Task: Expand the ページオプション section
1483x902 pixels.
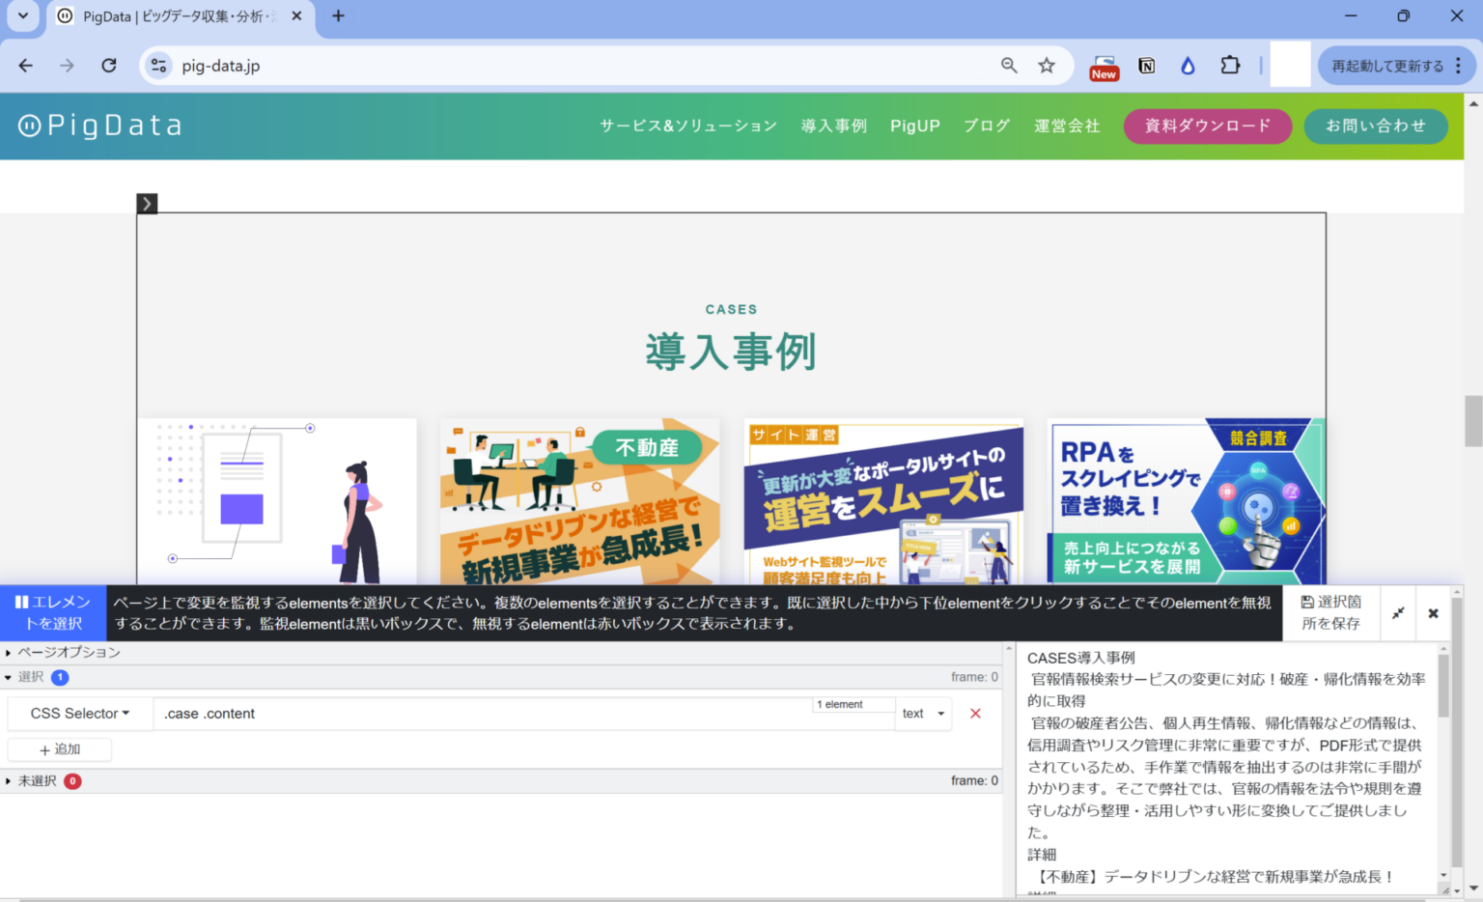Action: (68, 652)
